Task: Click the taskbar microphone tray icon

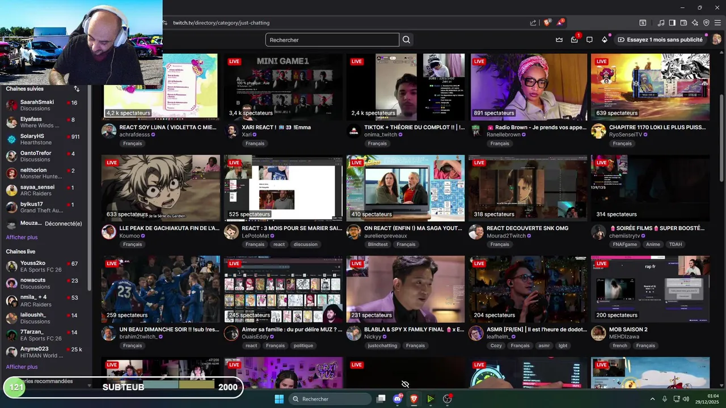Action: point(665,399)
